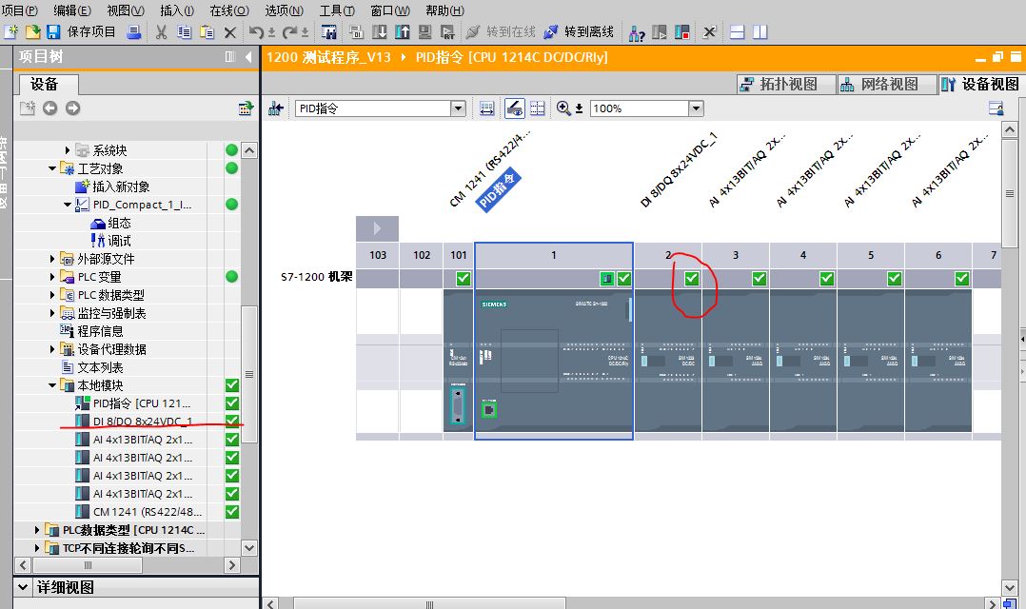Click the start CPU icon
1026x609 pixels.
coord(659,31)
